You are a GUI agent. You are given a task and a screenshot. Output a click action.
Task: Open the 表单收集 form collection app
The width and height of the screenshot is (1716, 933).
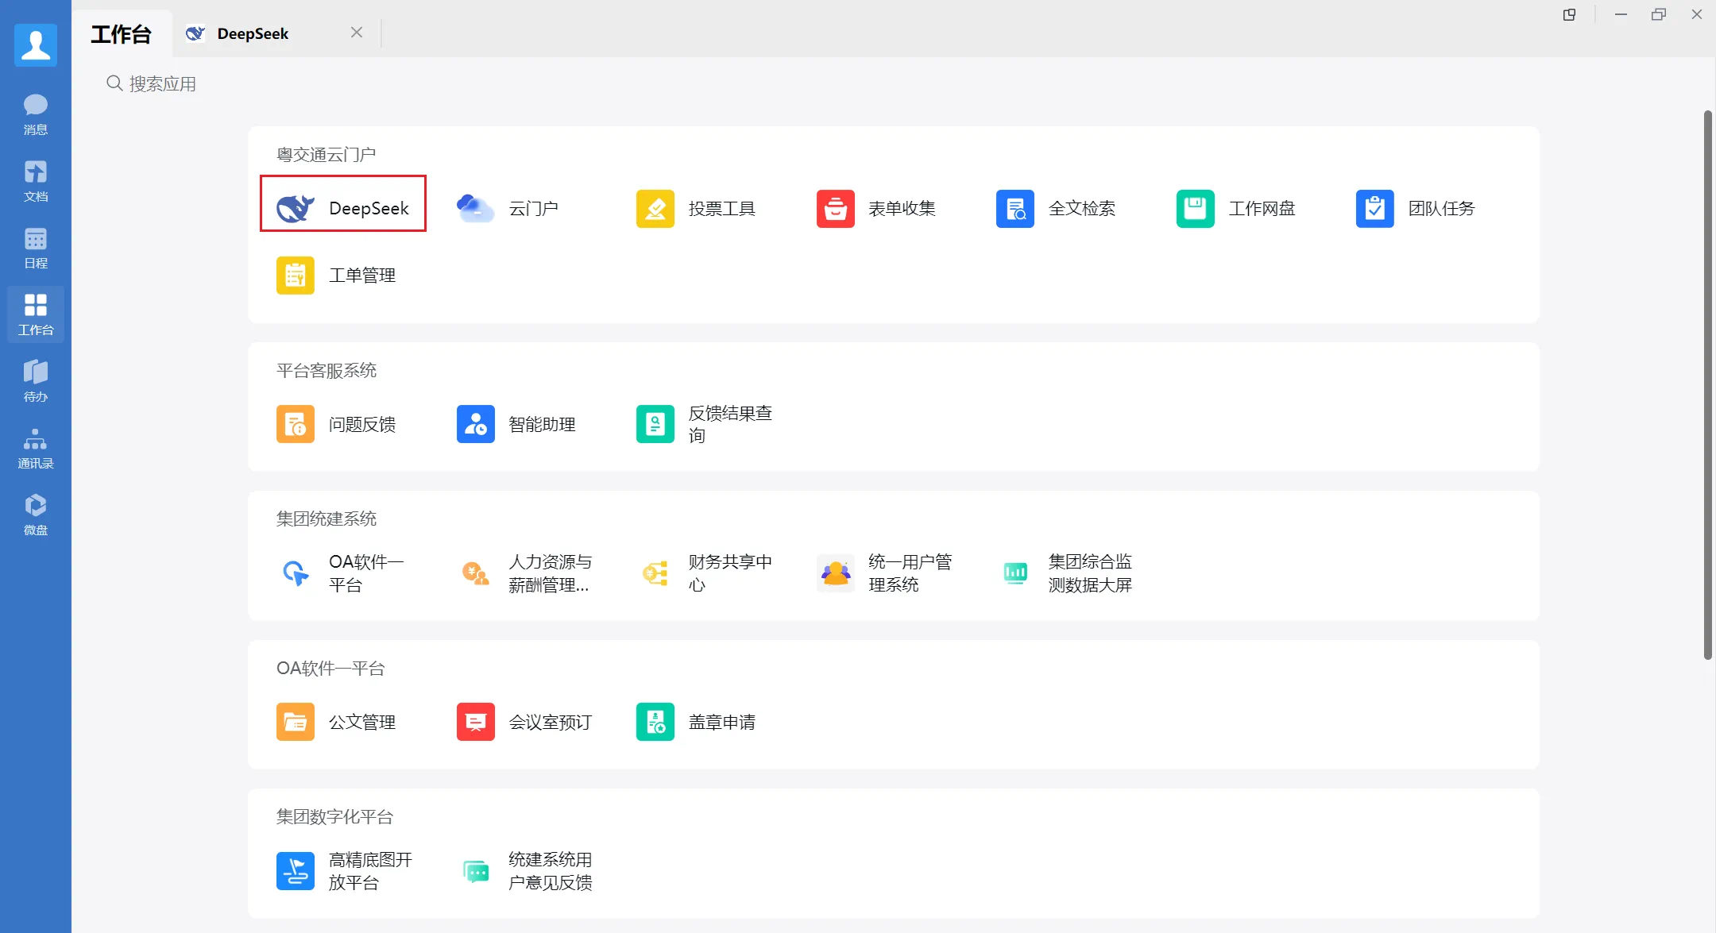[876, 208]
